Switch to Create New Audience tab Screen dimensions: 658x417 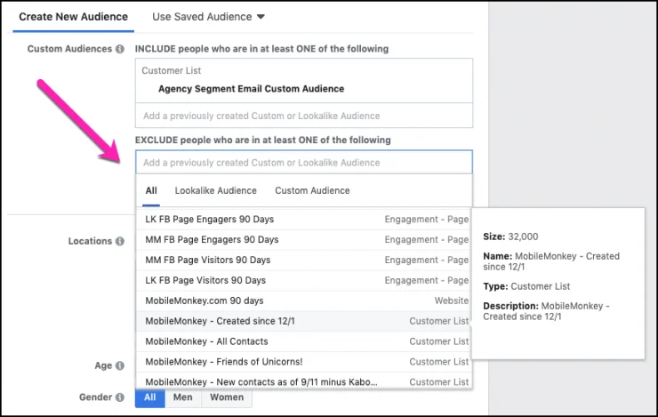pos(73,17)
